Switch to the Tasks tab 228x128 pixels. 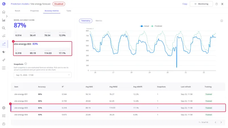click(69, 11)
